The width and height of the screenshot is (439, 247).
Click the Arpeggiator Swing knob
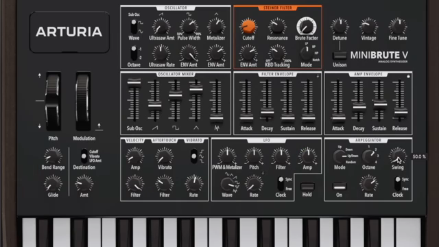point(397,156)
